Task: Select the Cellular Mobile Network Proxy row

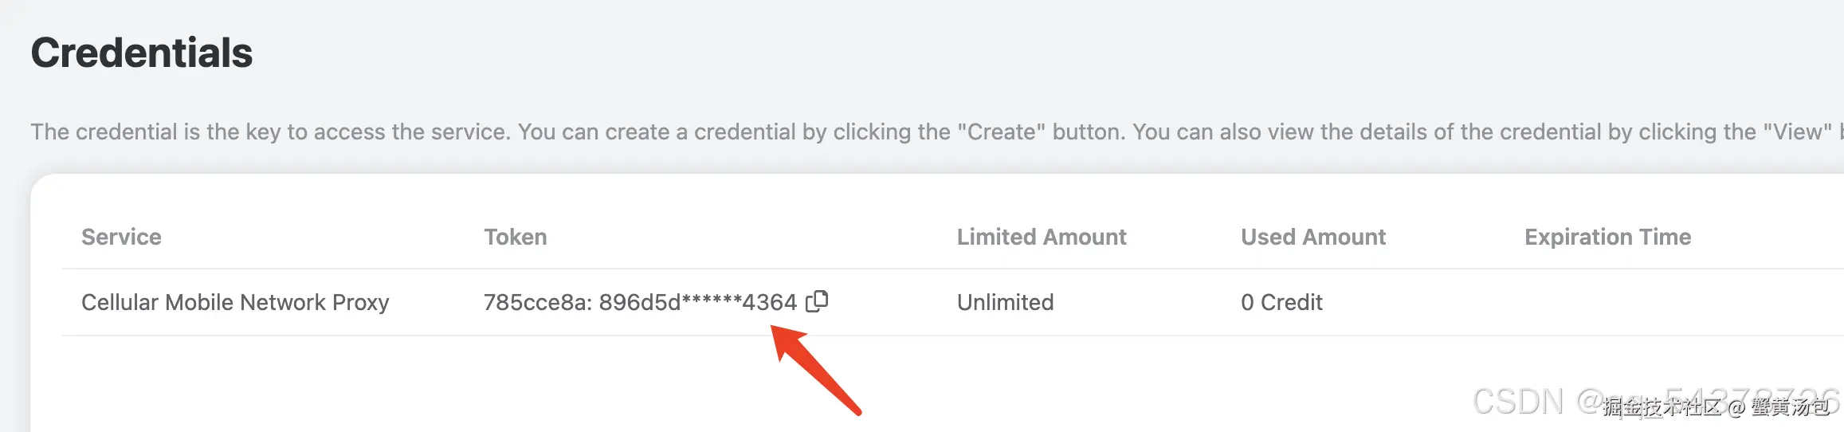Action: point(235,302)
